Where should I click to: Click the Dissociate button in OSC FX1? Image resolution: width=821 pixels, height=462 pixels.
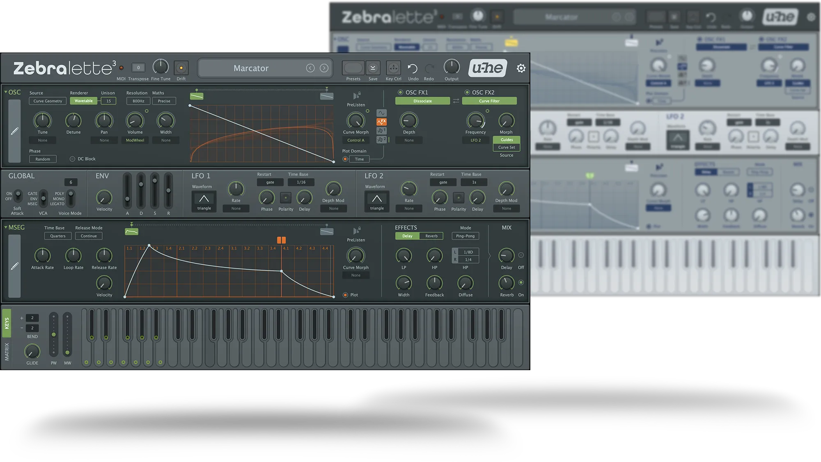pyautogui.click(x=422, y=101)
